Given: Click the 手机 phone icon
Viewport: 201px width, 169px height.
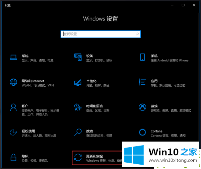Looking at the screenshot, I should [142, 57].
